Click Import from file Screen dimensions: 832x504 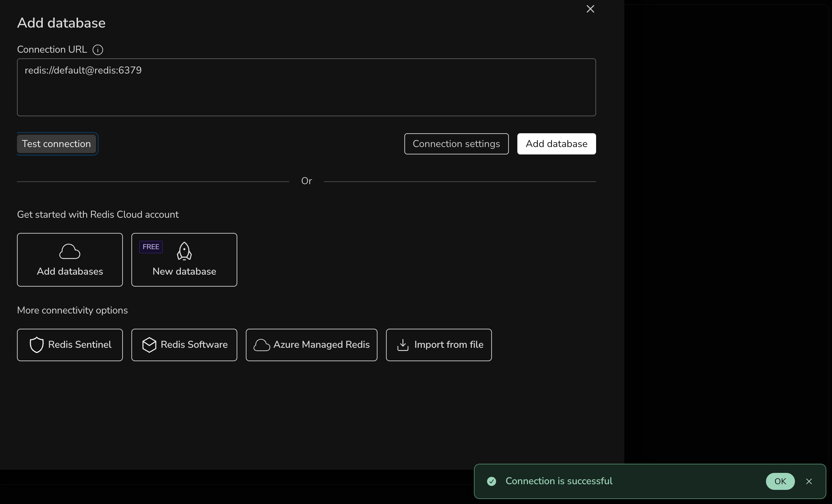(x=439, y=345)
